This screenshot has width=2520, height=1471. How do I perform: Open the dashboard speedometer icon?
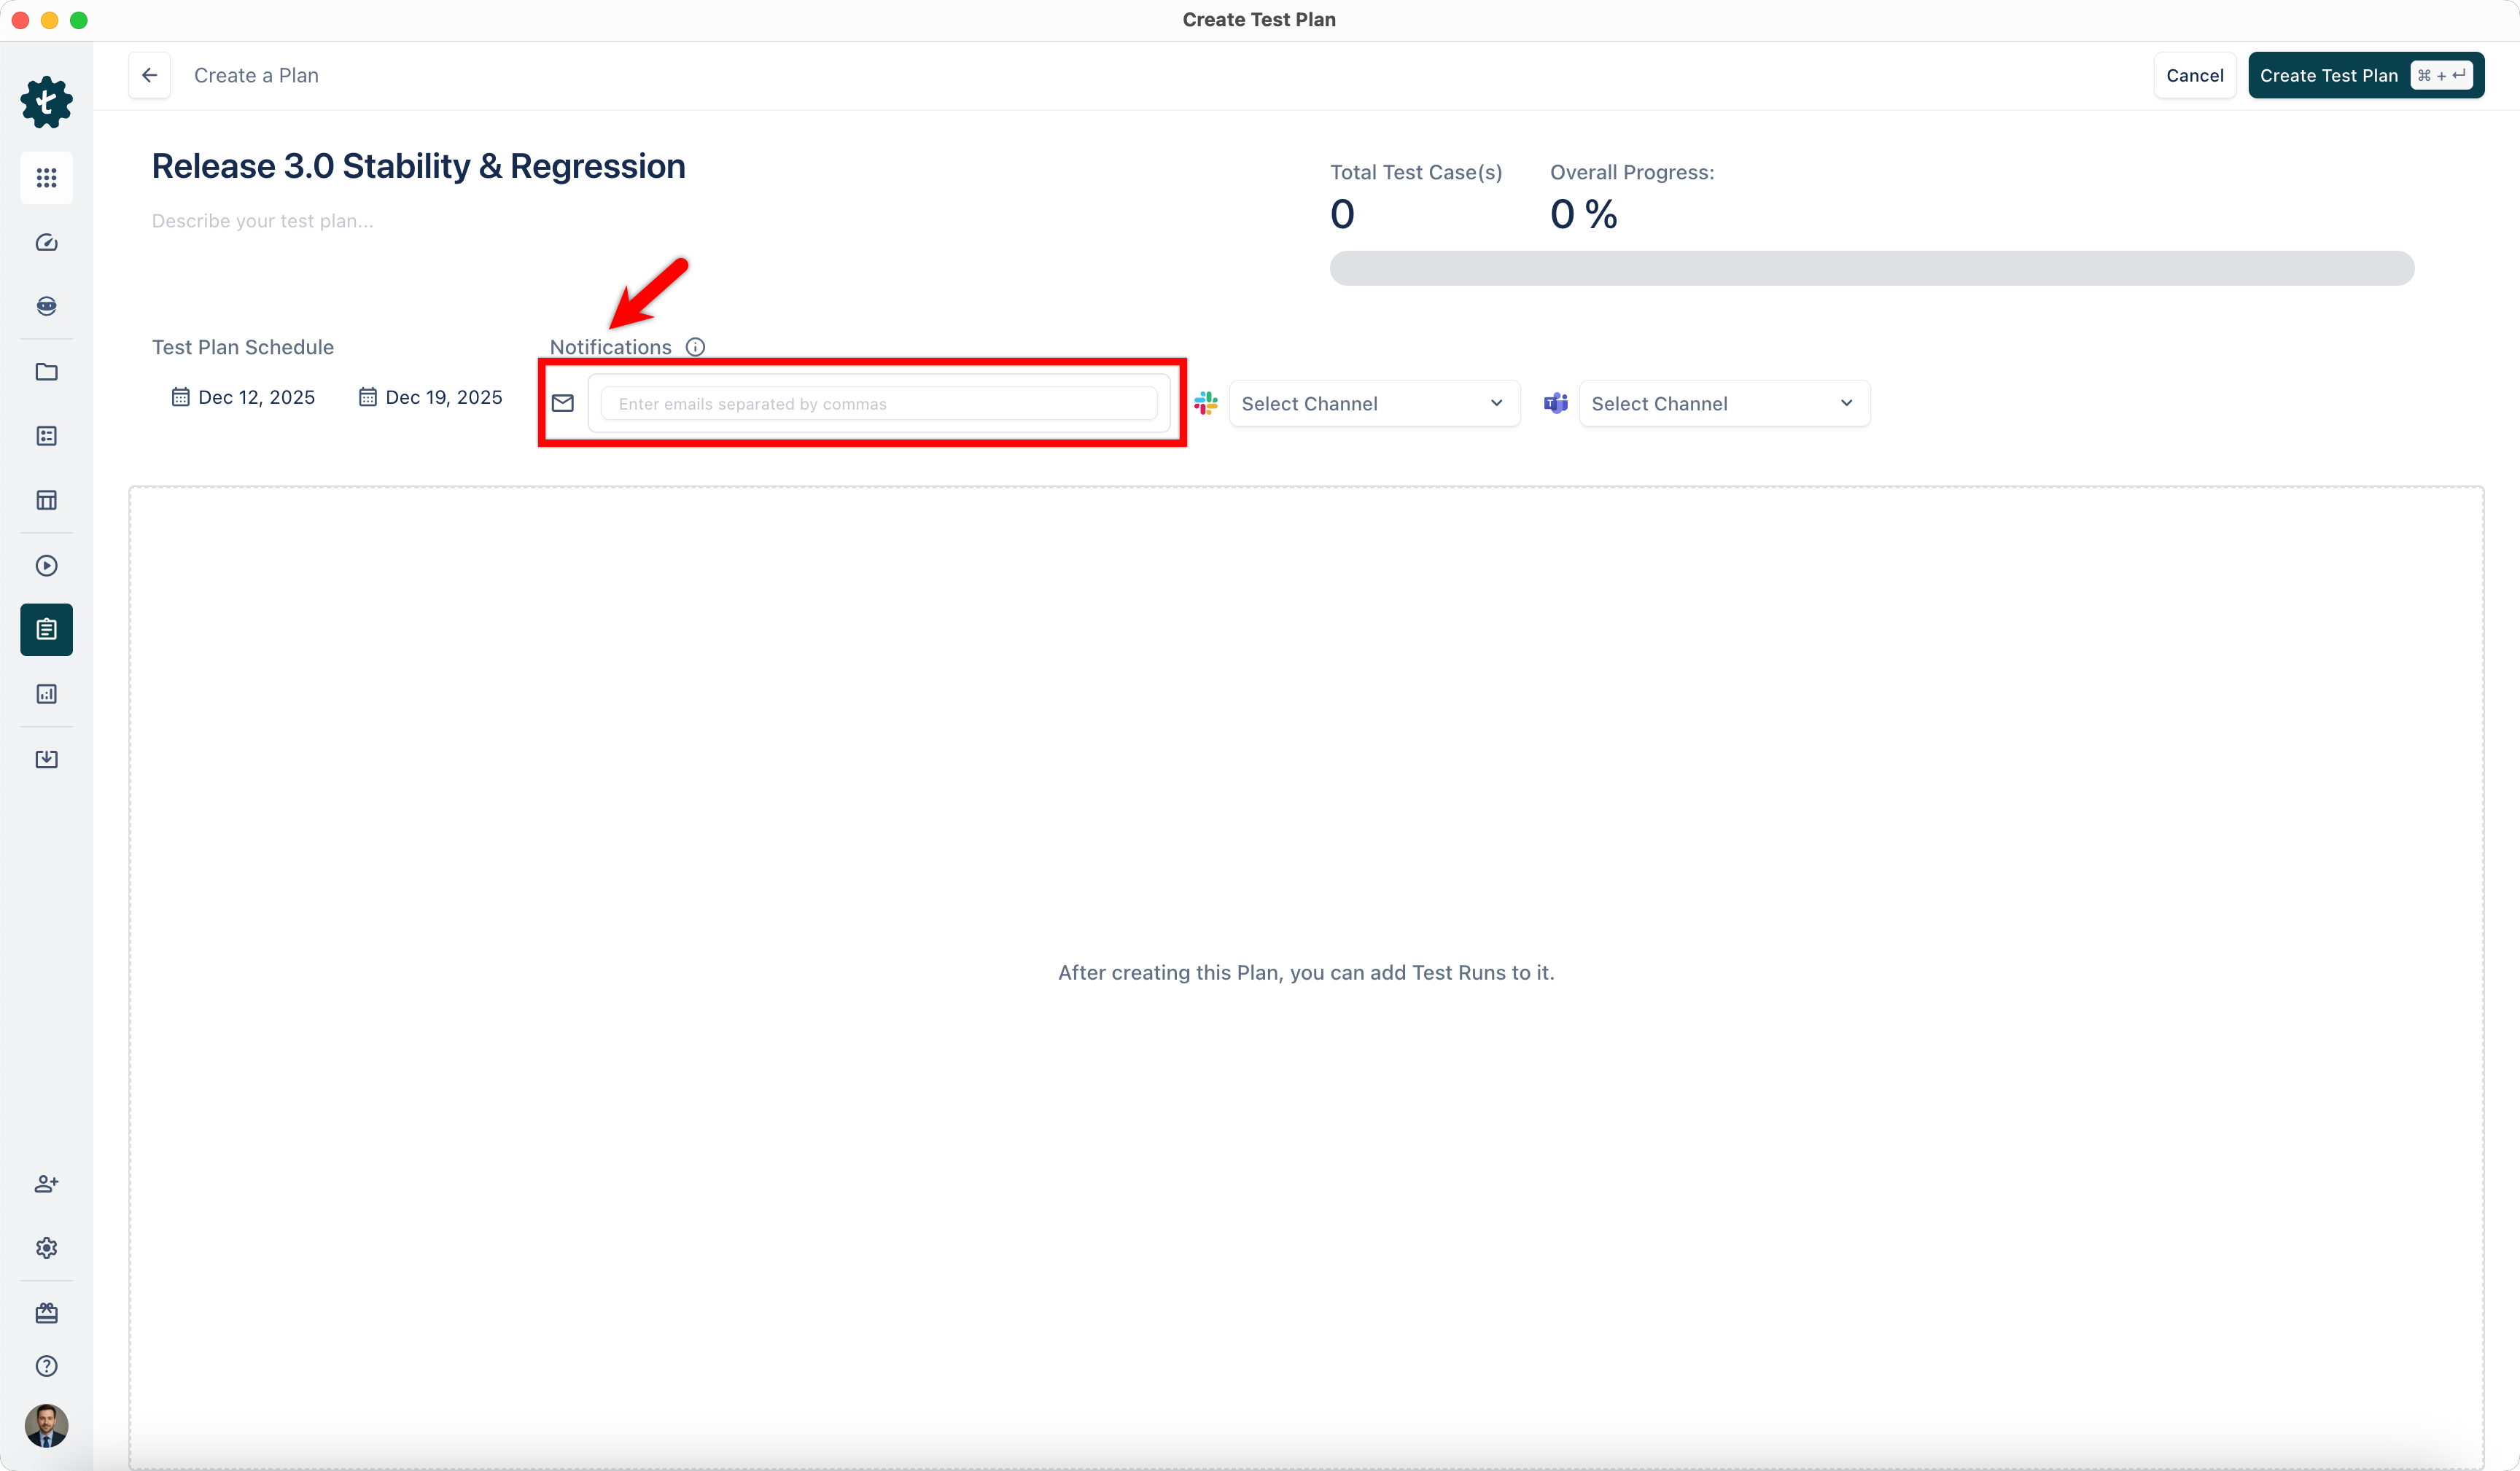coord(46,243)
